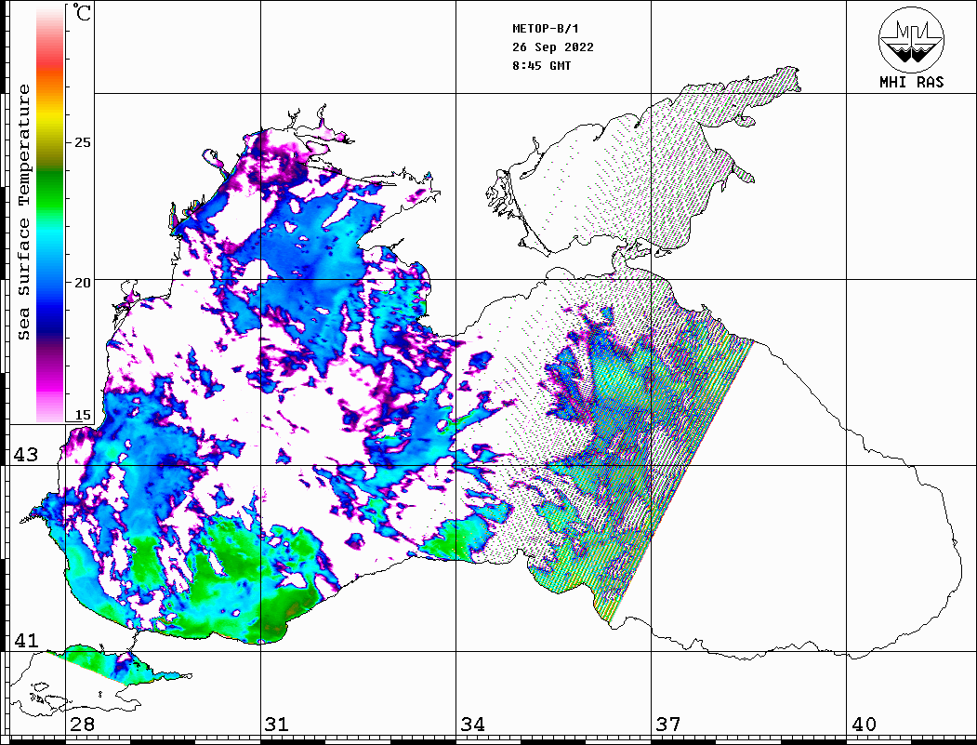
Task: Click the '°C' unit label
Action: click(x=82, y=12)
